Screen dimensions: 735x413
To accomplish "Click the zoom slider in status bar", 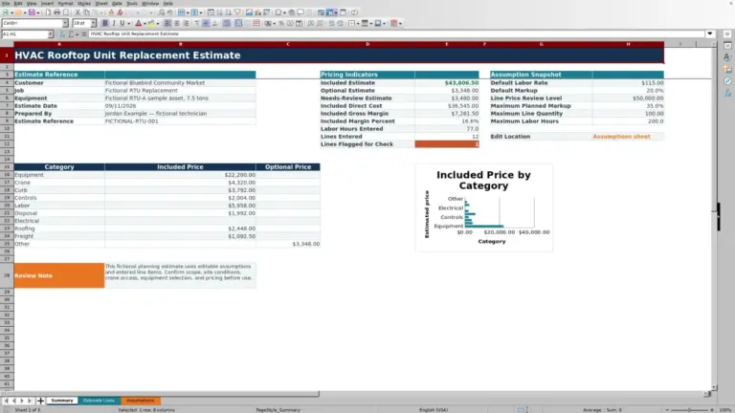I will click(x=689, y=410).
